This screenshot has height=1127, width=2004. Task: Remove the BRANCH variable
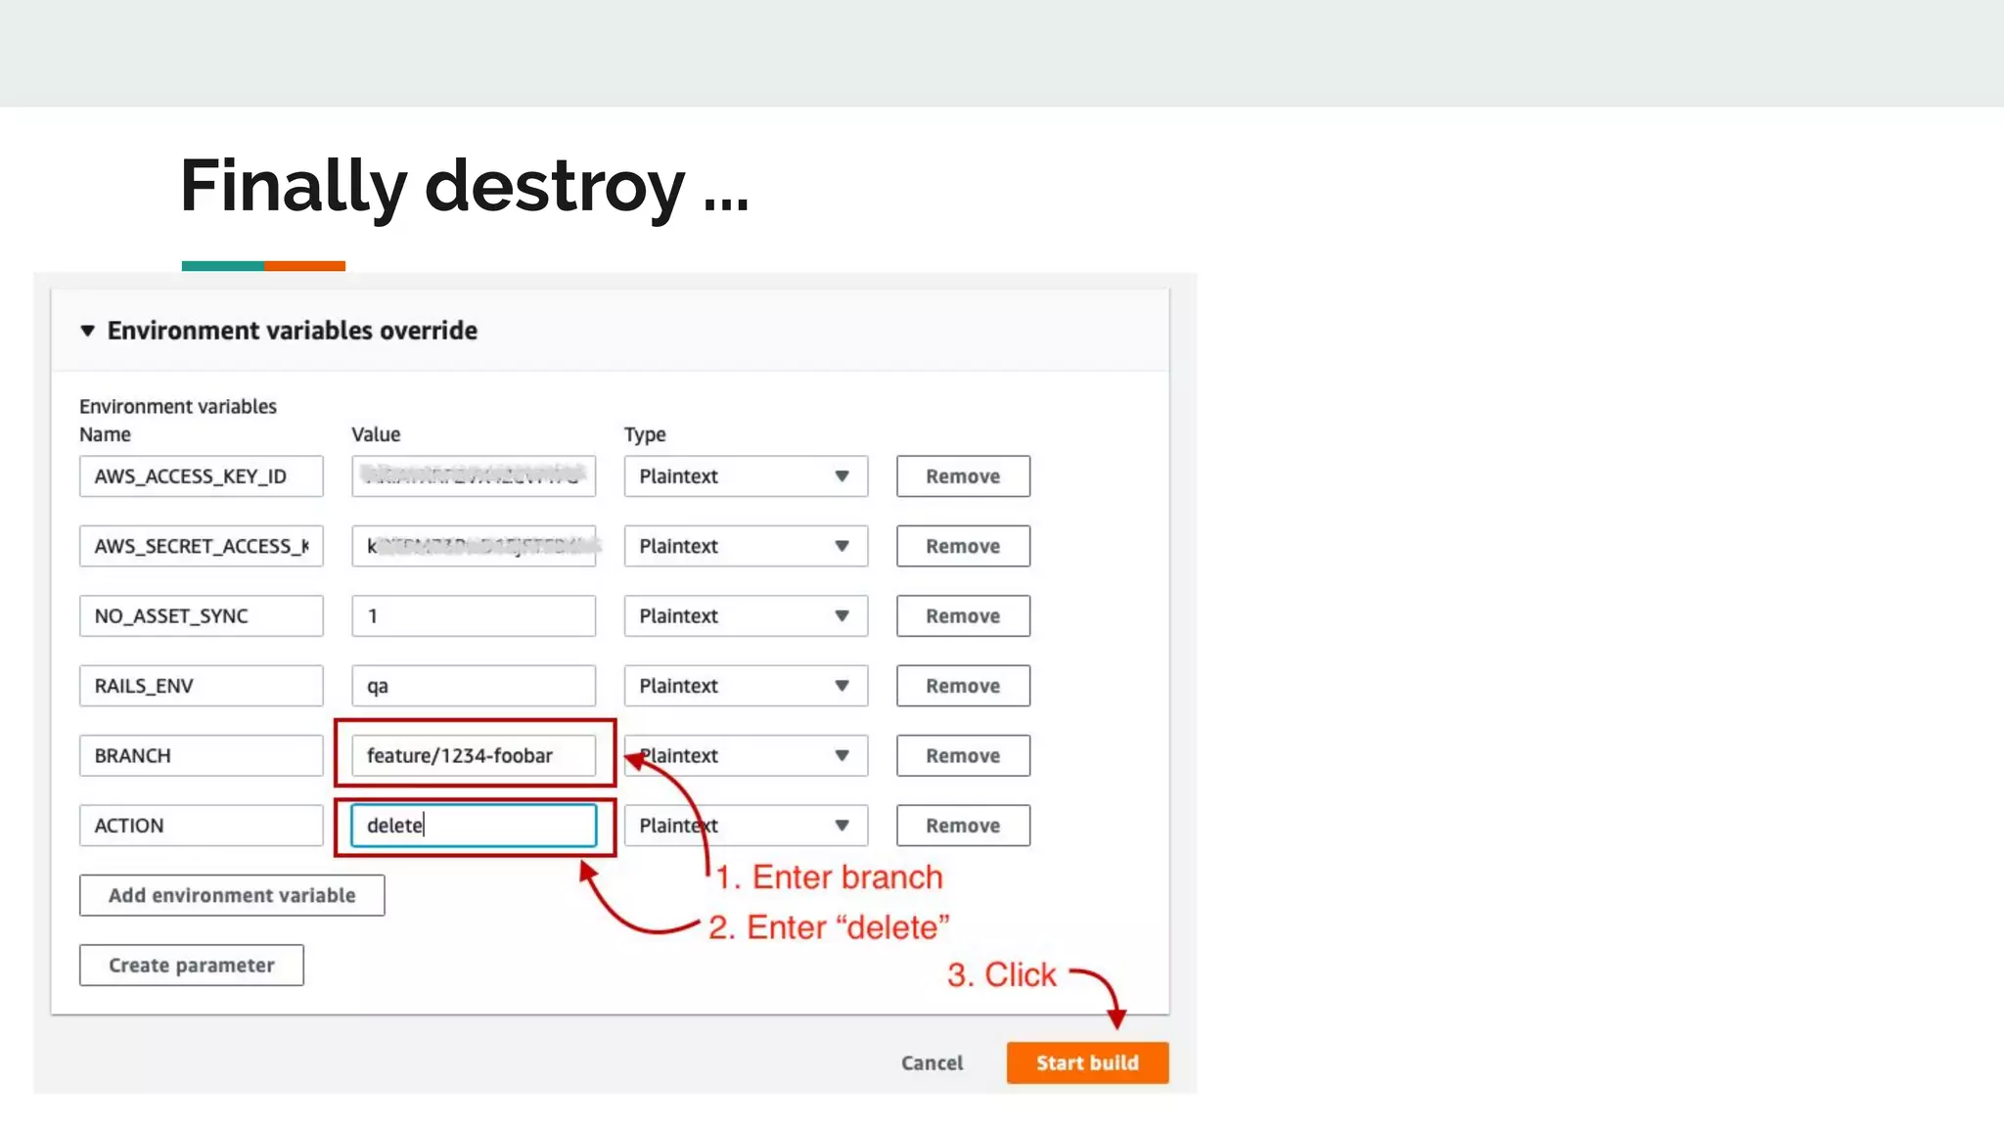pos(963,756)
